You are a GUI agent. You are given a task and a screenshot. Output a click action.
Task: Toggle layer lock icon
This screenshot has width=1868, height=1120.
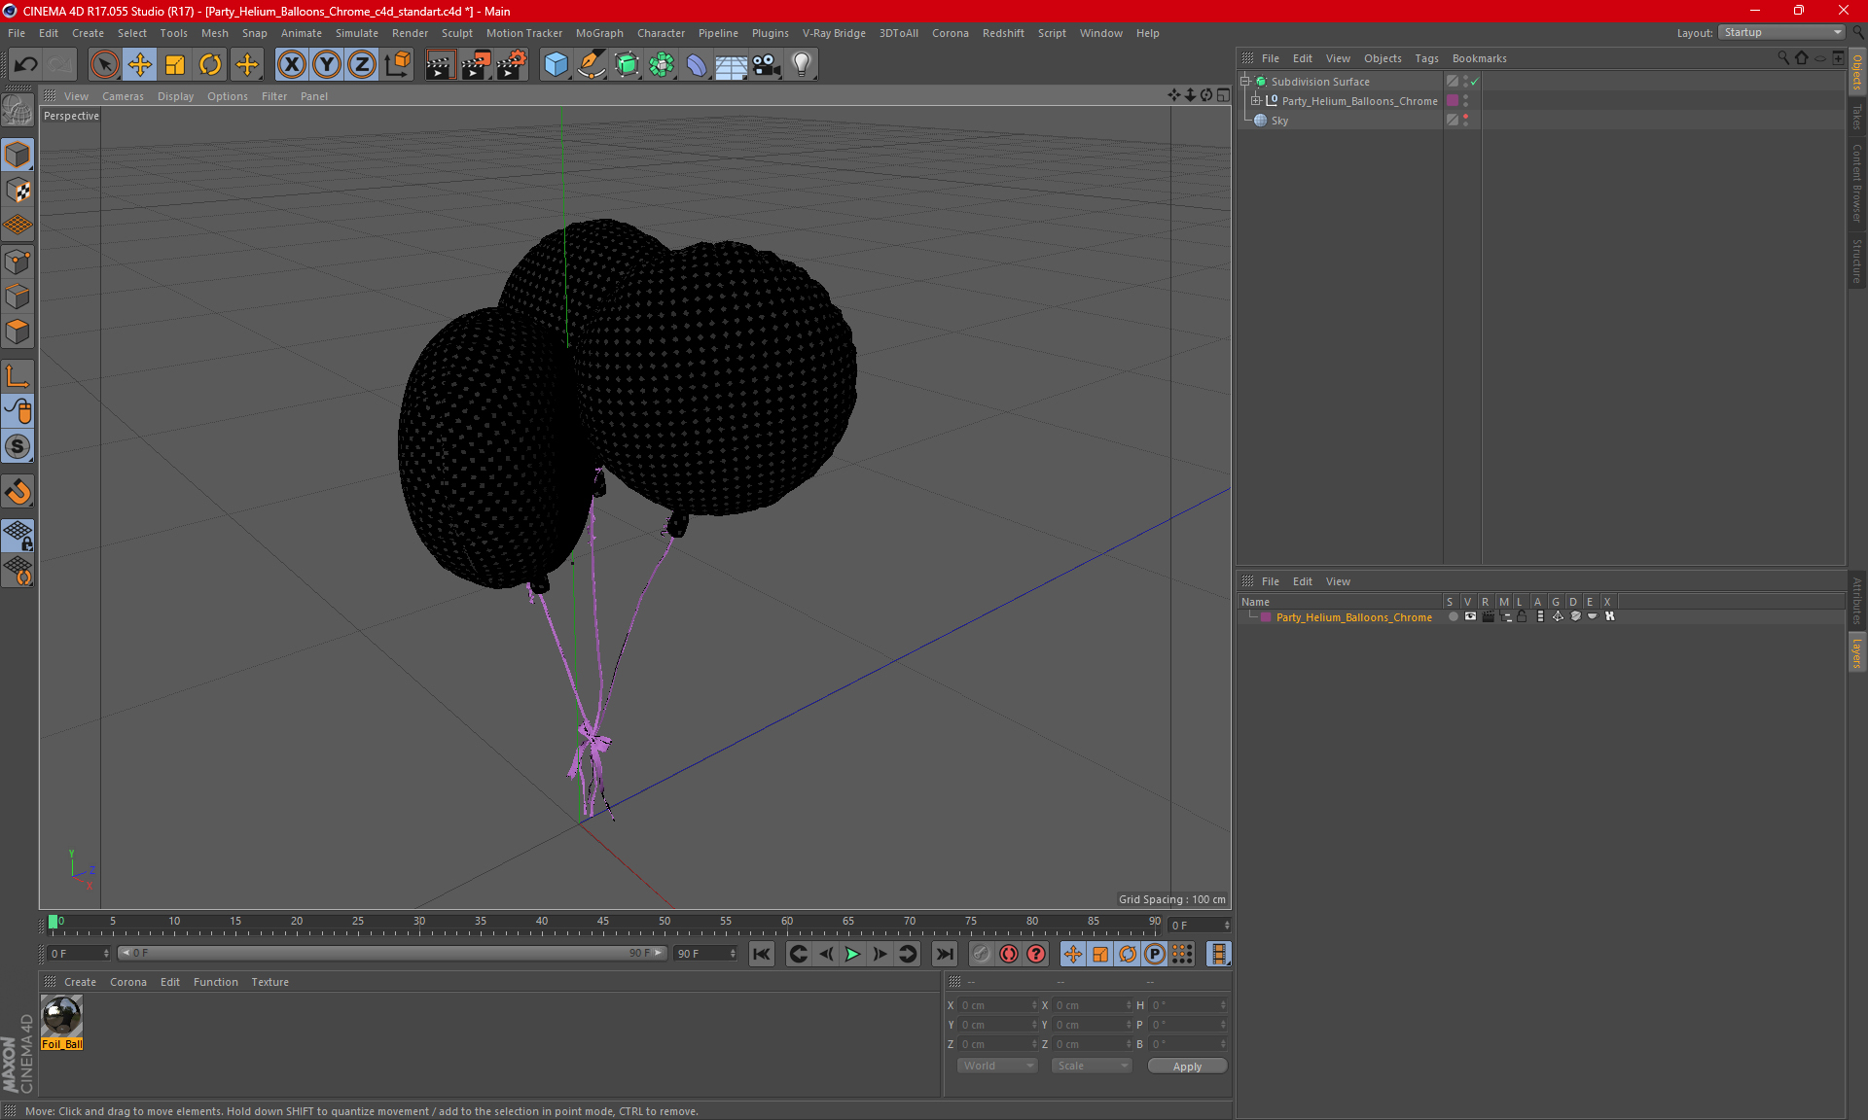1522,616
